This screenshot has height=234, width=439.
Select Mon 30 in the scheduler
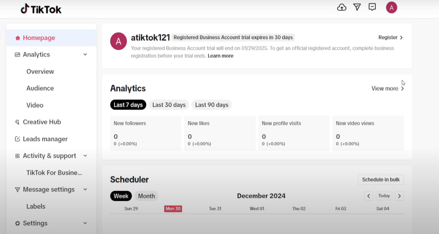tap(173, 209)
